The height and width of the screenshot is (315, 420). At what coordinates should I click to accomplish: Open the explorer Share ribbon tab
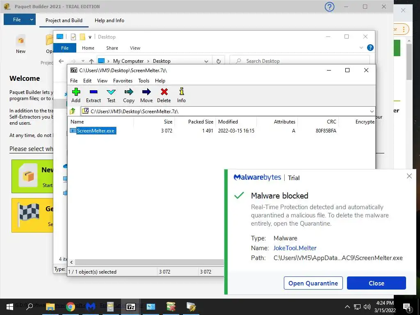[x=112, y=48]
